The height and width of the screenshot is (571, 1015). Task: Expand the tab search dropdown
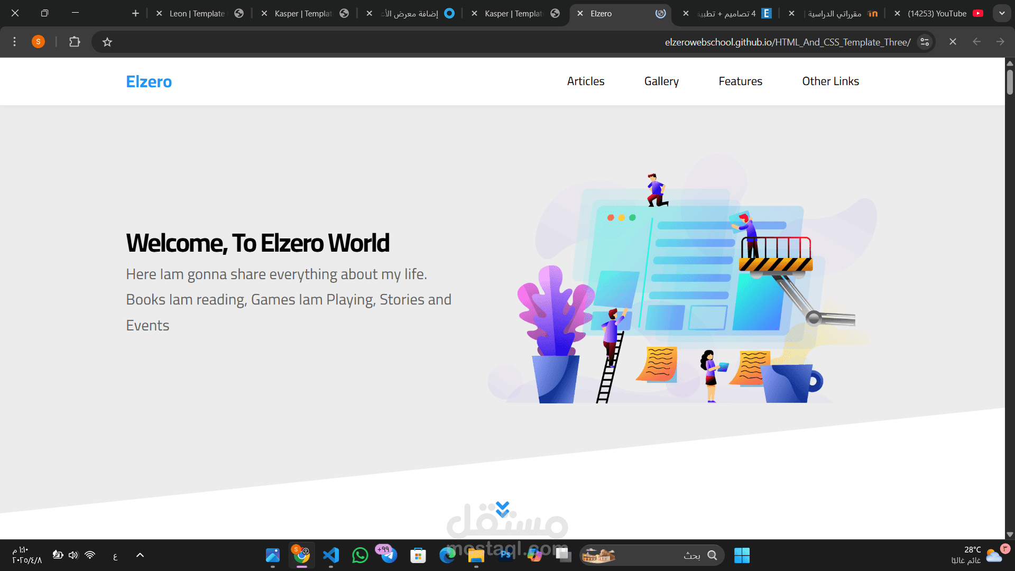1001,13
